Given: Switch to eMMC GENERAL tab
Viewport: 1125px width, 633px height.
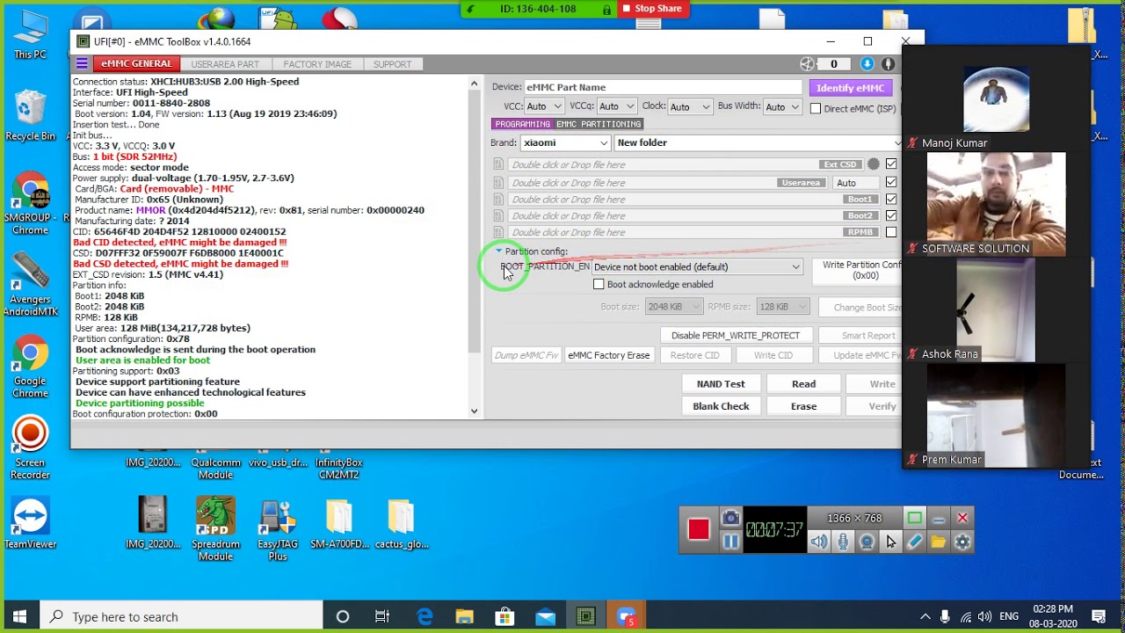Looking at the screenshot, I should click(136, 63).
